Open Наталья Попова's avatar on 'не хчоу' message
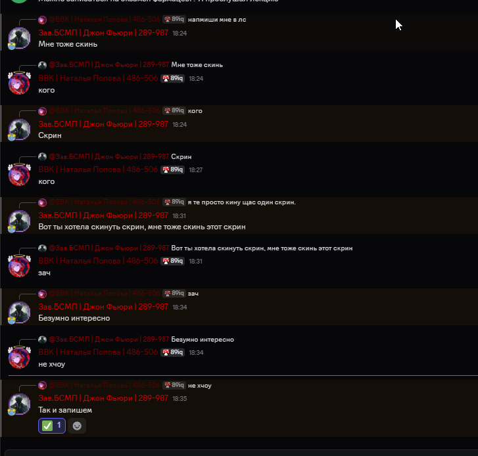The width and height of the screenshot is (478, 456). (19, 357)
